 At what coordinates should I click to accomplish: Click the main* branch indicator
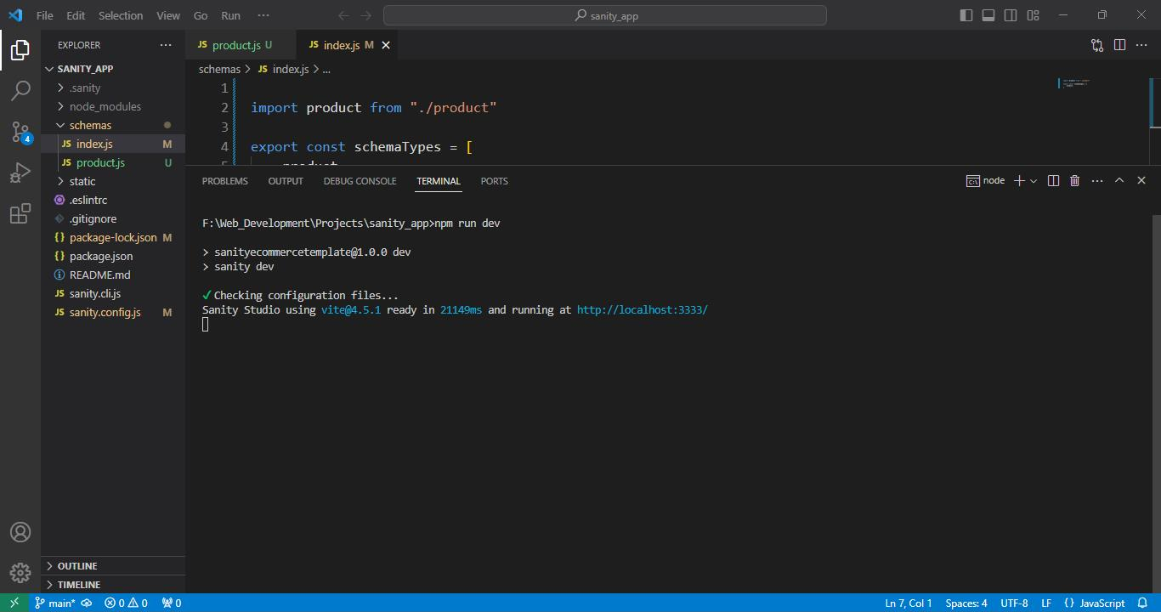point(55,603)
